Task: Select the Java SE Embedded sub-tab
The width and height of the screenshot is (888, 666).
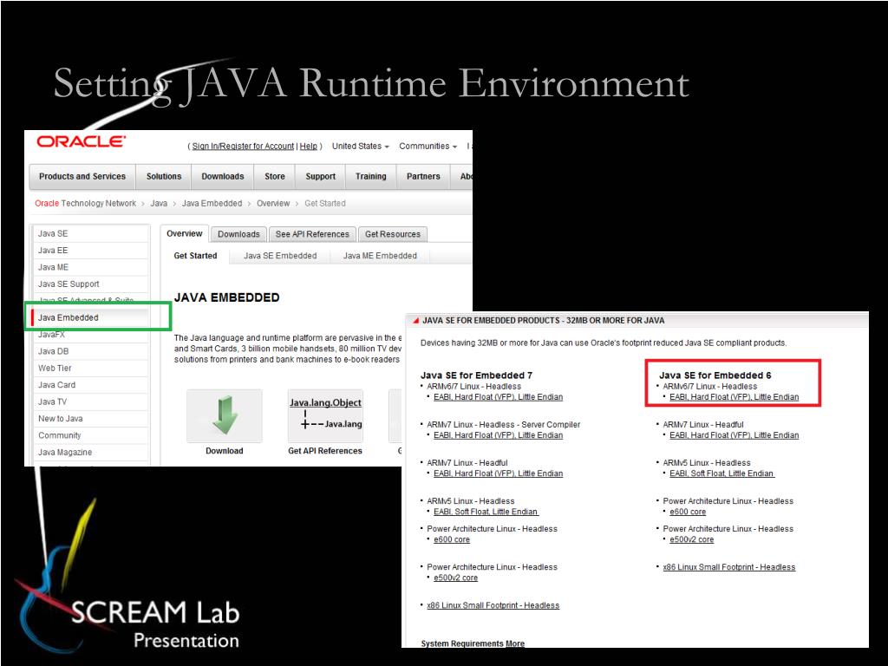Action: (280, 256)
